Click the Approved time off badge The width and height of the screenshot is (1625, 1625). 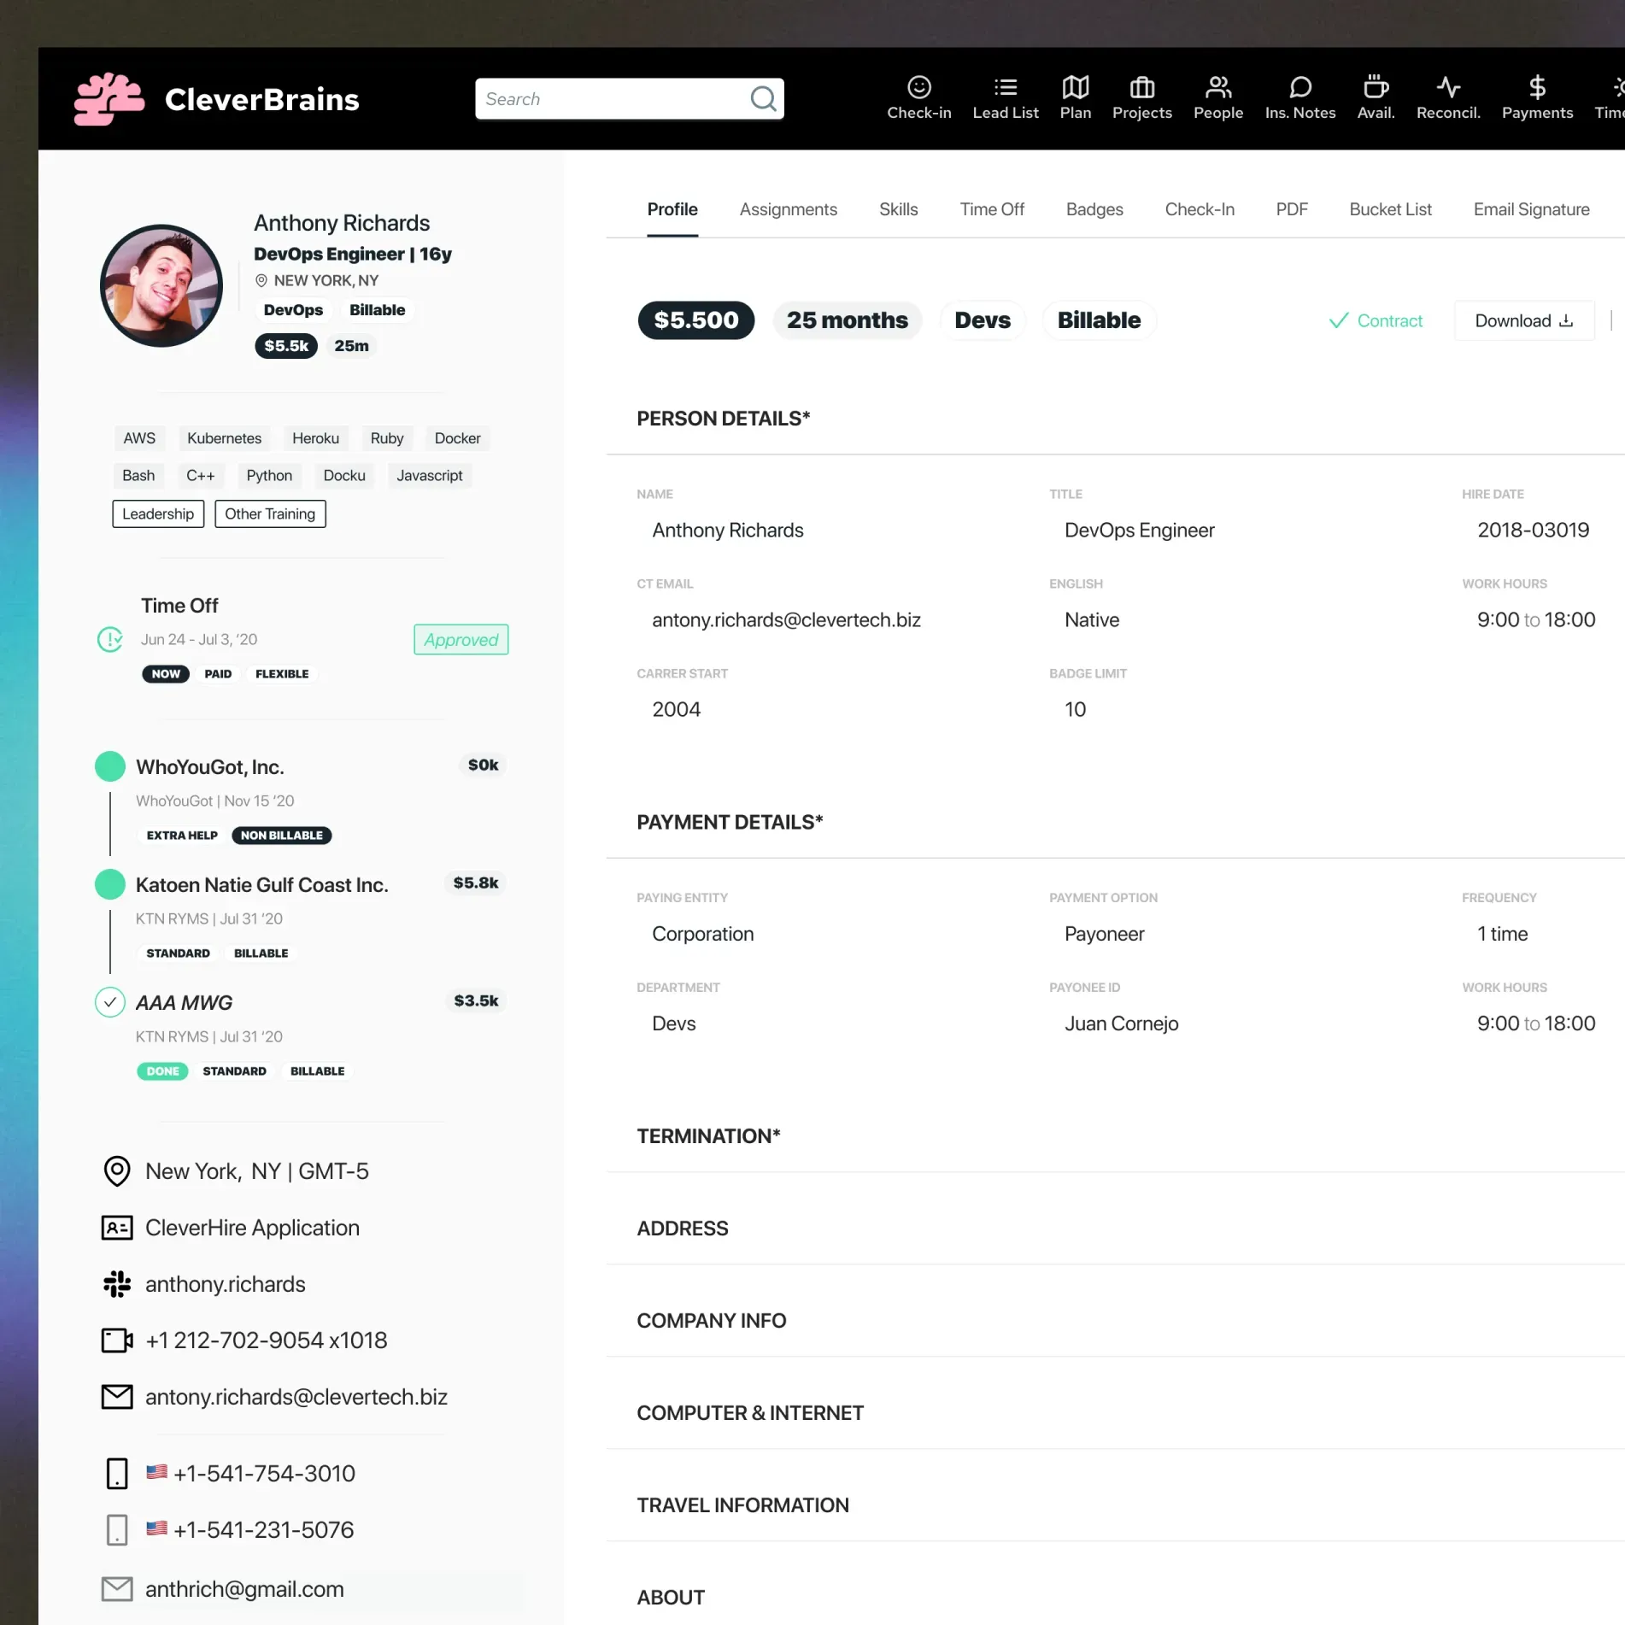(x=461, y=639)
